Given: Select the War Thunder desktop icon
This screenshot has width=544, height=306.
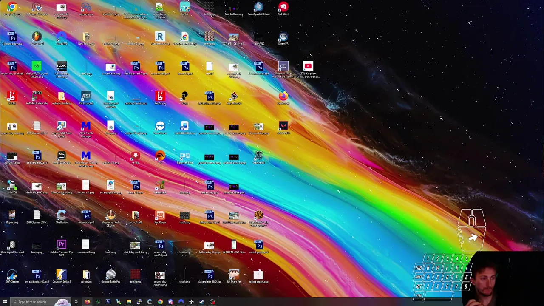Looking at the screenshot, I should (x=234, y=96).
